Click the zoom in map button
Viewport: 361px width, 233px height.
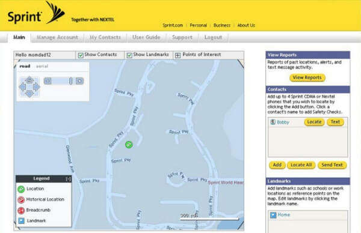pyautogui.click(x=79, y=81)
